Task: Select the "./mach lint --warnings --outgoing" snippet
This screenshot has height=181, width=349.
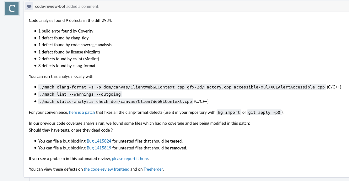Action: (80, 94)
